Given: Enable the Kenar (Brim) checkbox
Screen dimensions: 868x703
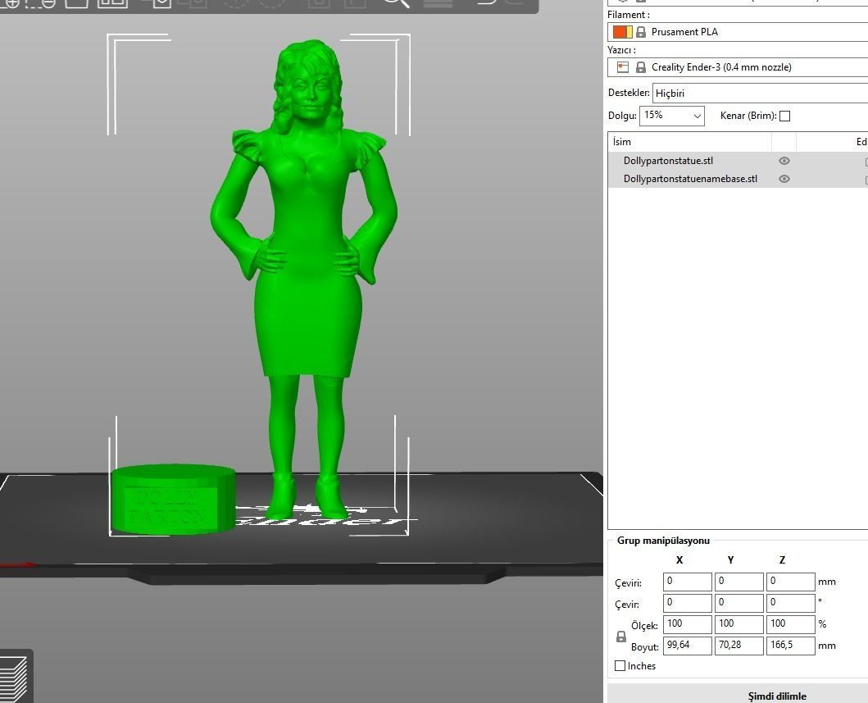Looking at the screenshot, I should point(784,116).
